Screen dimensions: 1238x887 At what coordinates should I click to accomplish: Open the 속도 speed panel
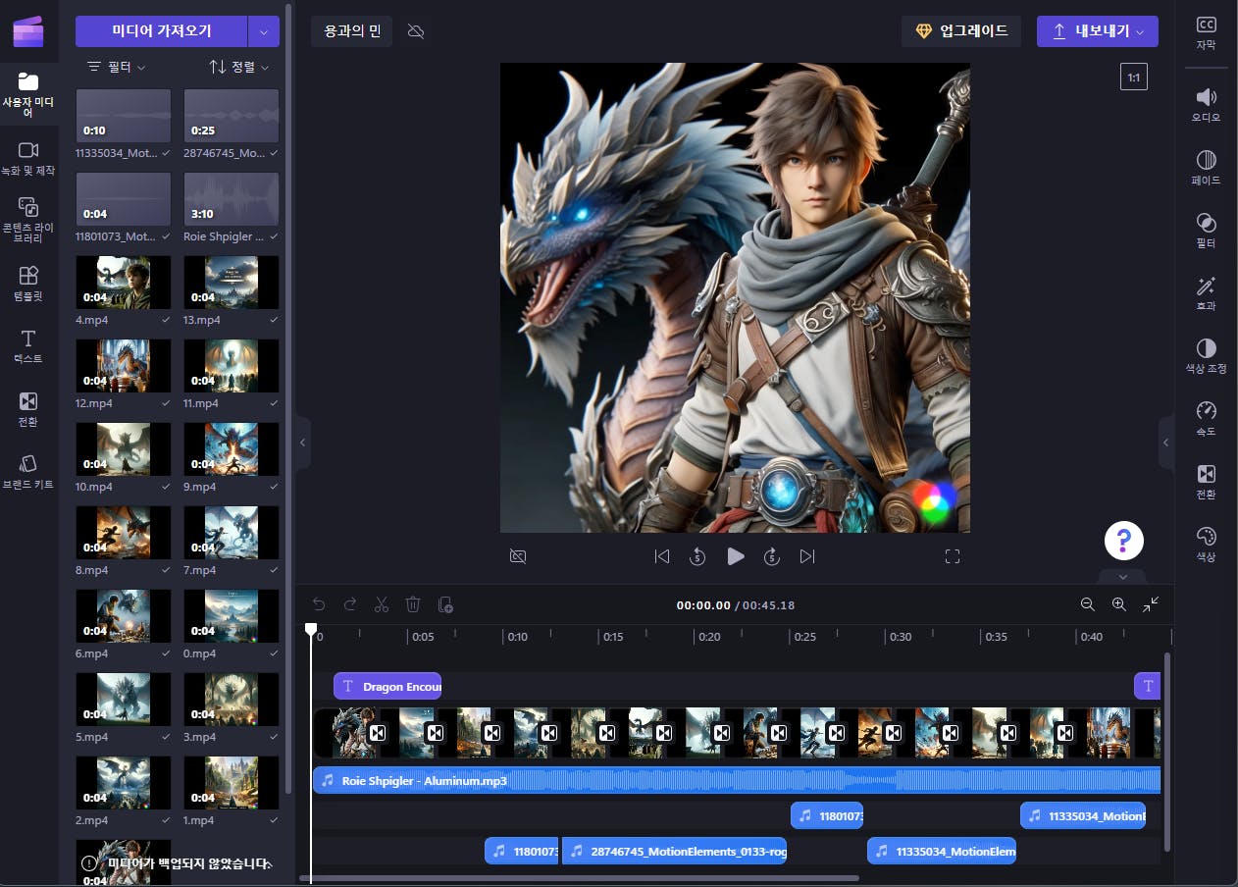point(1206,418)
